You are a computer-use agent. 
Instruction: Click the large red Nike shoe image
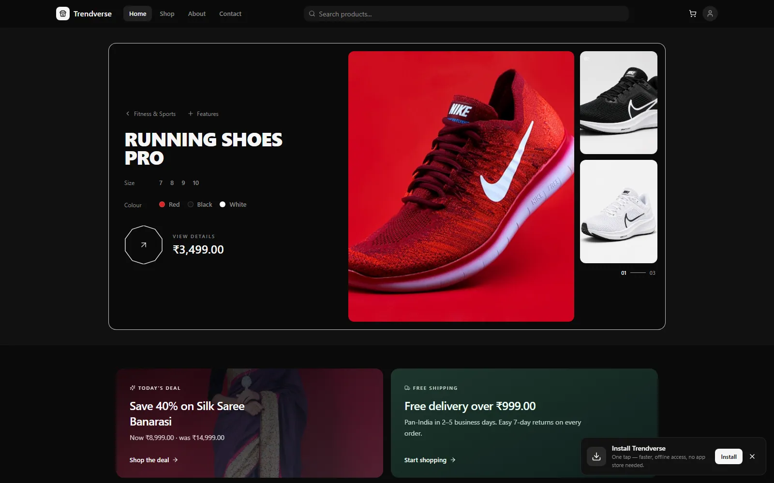click(x=461, y=186)
